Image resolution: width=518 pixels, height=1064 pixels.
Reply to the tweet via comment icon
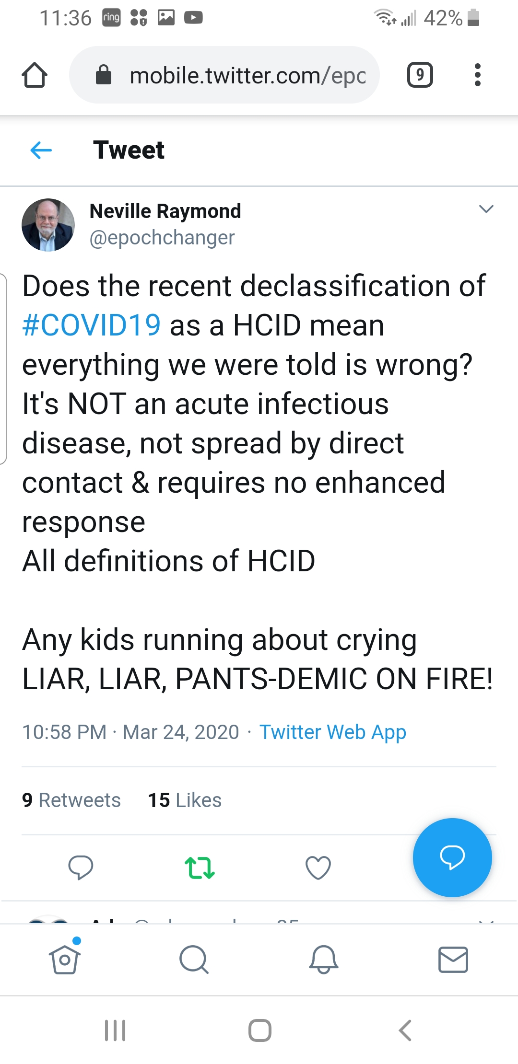[x=81, y=867]
